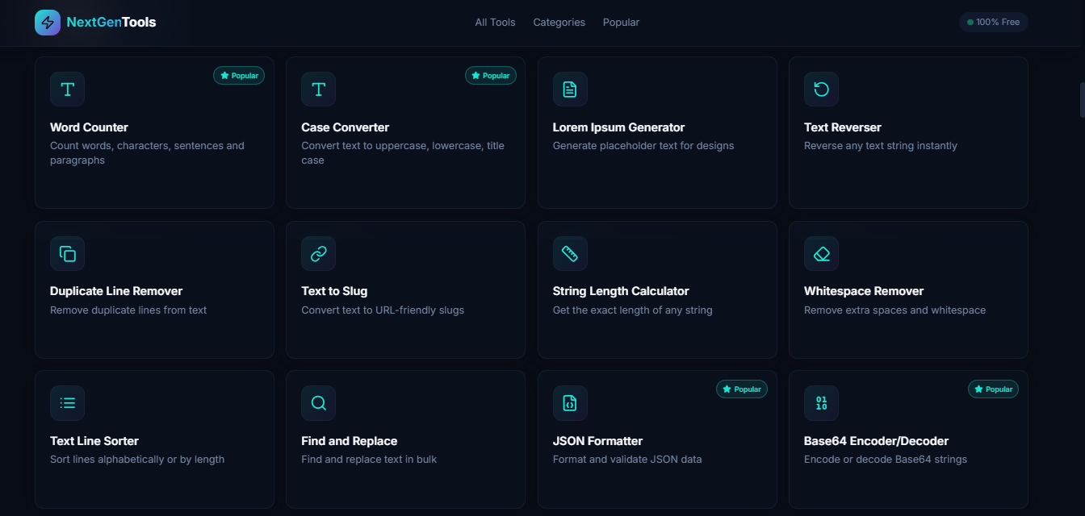1085x516 pixels.
Task: Click the Base64 Encoder binary icon
Action: [821, 403]
